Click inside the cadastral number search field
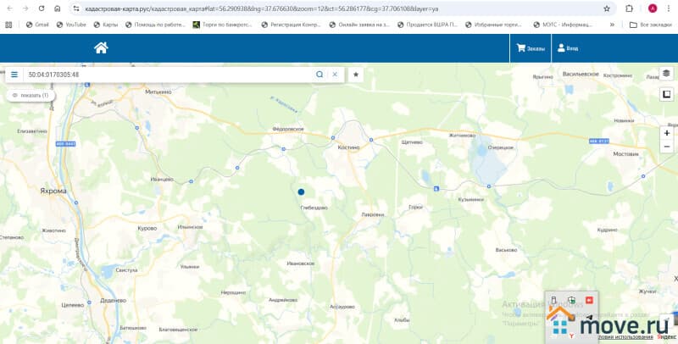The height and width of the screenshot is (344, 678). coord(169,75)
